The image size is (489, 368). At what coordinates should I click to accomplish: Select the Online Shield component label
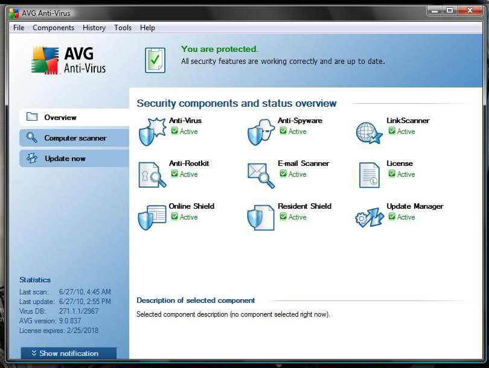click(191, 206)
